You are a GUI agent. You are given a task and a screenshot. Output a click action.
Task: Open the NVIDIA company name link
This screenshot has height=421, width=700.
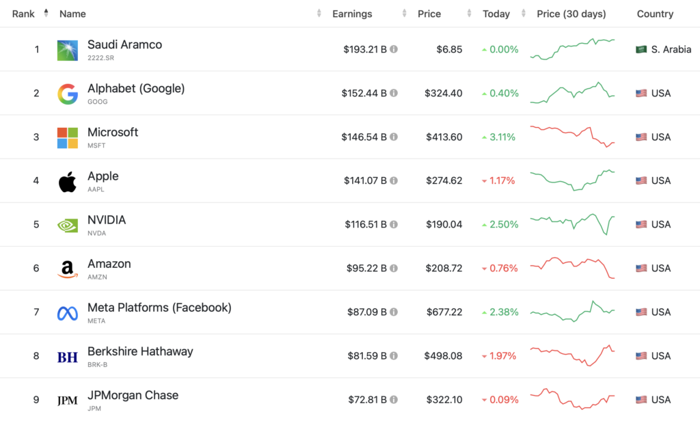coord(107,220)
